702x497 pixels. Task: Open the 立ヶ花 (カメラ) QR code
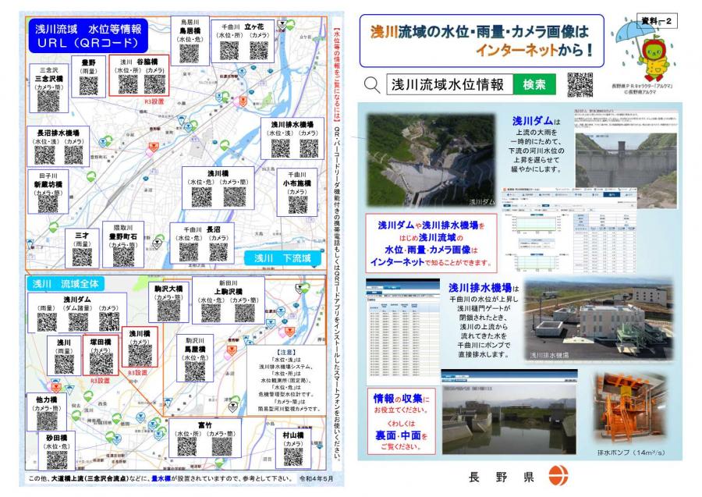pyautogui.click(x=259, y=50)
